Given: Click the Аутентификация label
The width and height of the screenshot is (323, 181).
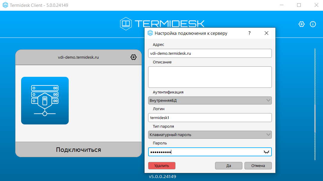Looking at the screenshot, I should coord(168,92).
